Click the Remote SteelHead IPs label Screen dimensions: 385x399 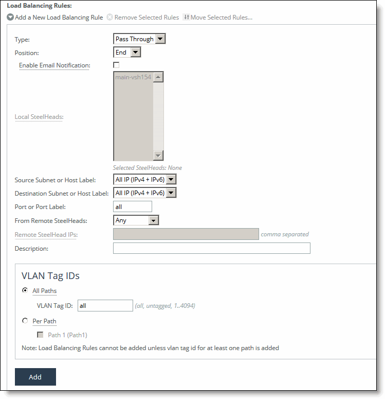46,235
